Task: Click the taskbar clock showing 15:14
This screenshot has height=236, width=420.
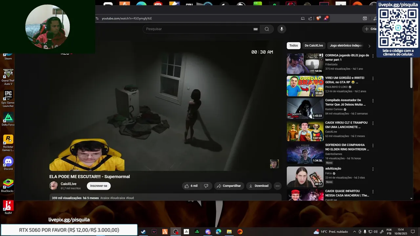Action: pos(401,232)
